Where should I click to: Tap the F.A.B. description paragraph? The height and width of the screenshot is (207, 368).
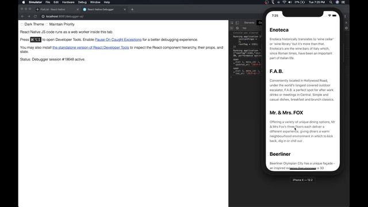pos(302,90)
